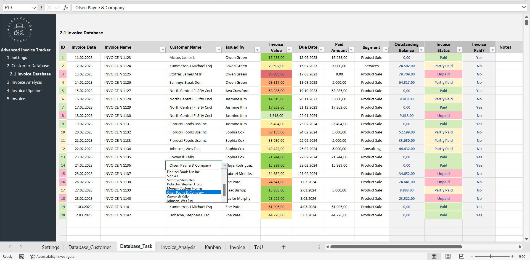Switch to the Invoice_Analysis sheet tab
The height and width of the screenshot is (260, 530).
pyautogui.click(x=178, y=247)
